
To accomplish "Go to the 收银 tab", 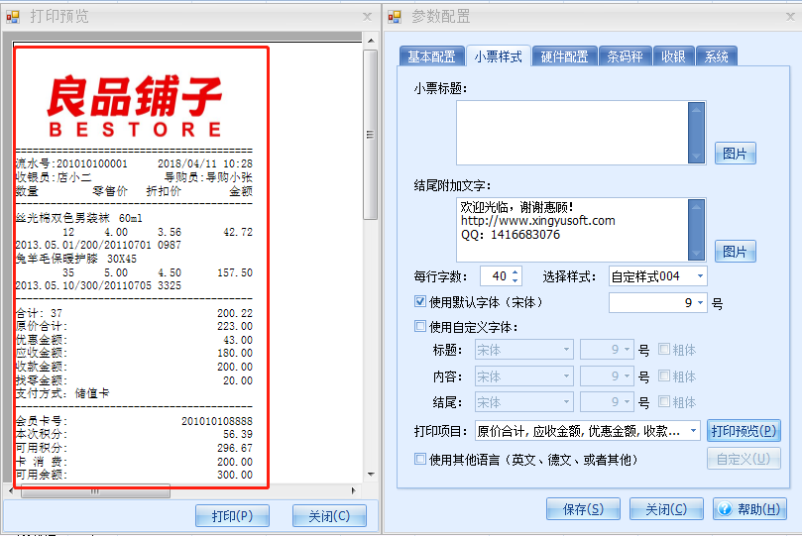I will [673, 56].
